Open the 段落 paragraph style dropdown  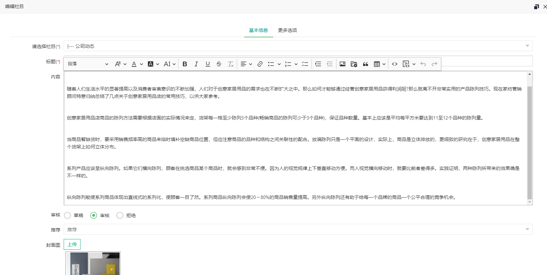point(88,64)
